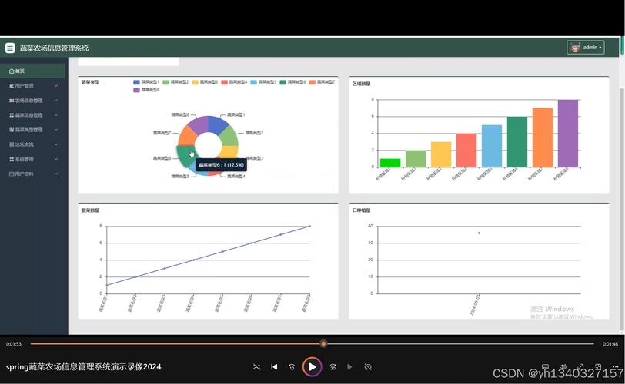This screenshot has height=384, width=625.
Task: Toggle 蔬菜类型7 legend item
Action: [x=322, y=82]
